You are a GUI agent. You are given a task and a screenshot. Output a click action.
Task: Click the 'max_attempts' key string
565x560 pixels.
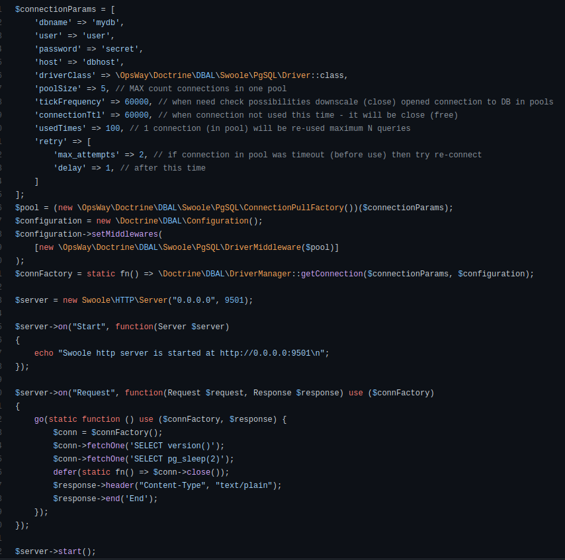click(87, 155)
